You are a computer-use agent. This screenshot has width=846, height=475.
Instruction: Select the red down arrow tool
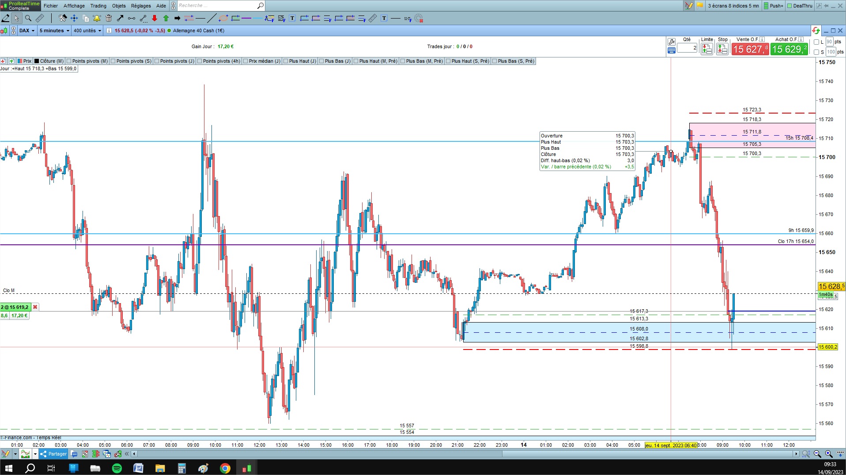155,18
